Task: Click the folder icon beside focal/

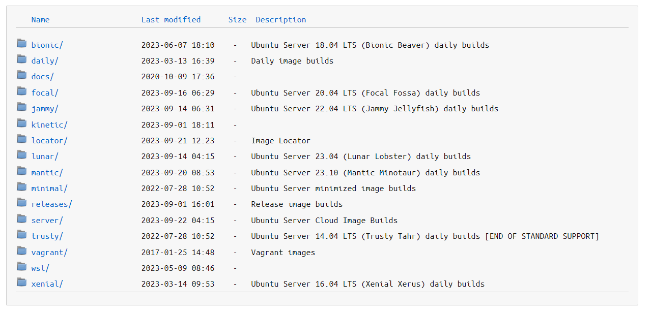Action: pyautogui.click(x=21, y=91)
